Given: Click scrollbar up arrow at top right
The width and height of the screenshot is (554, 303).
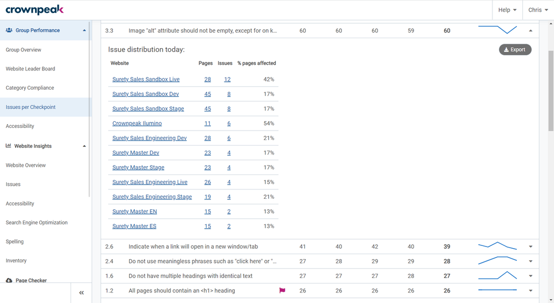Looking at the screenshot, I should pos(551,24).
